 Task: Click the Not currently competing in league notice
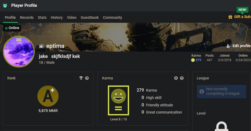222,92
